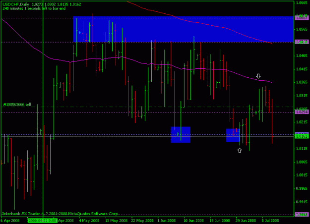Select the large blue resistance zone rectangle
This screenshot has width=310, height=224.
pos(183,29)
